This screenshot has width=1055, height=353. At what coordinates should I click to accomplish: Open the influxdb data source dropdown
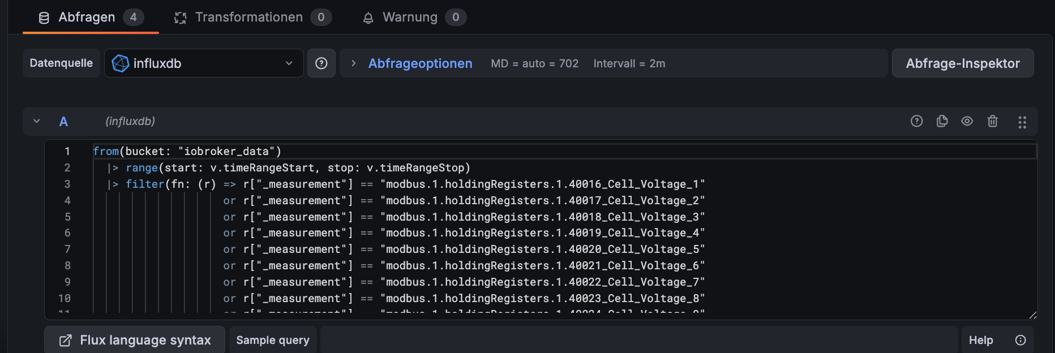[204, 63]
